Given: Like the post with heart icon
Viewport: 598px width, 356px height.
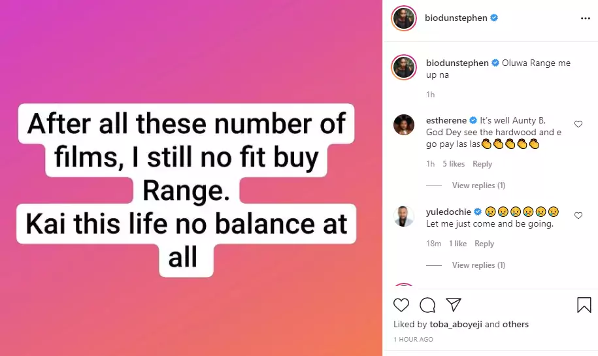Looking at the screenshot, I should (x=401, y=305).
